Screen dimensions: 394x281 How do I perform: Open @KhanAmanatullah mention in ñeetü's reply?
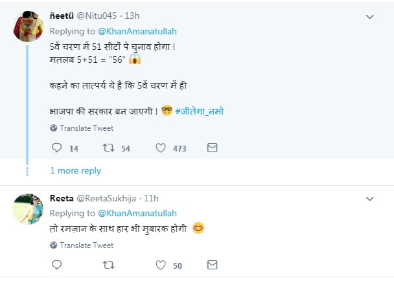pyautogui.click(x=137, y=31)
